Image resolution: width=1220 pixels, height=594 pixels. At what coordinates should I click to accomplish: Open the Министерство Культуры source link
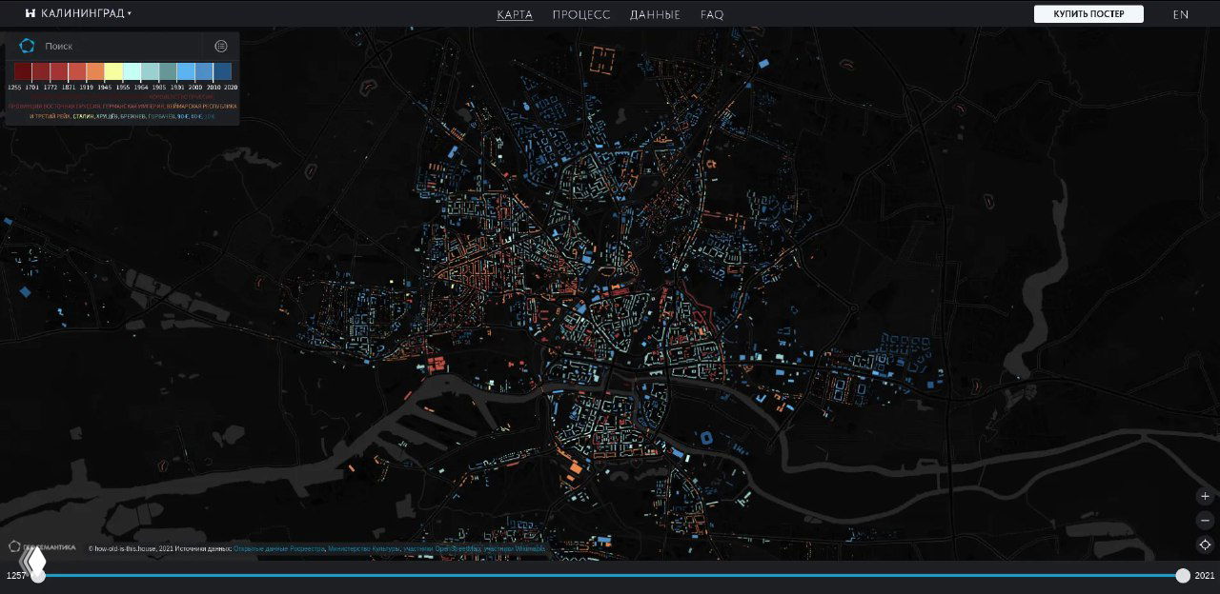363,549
